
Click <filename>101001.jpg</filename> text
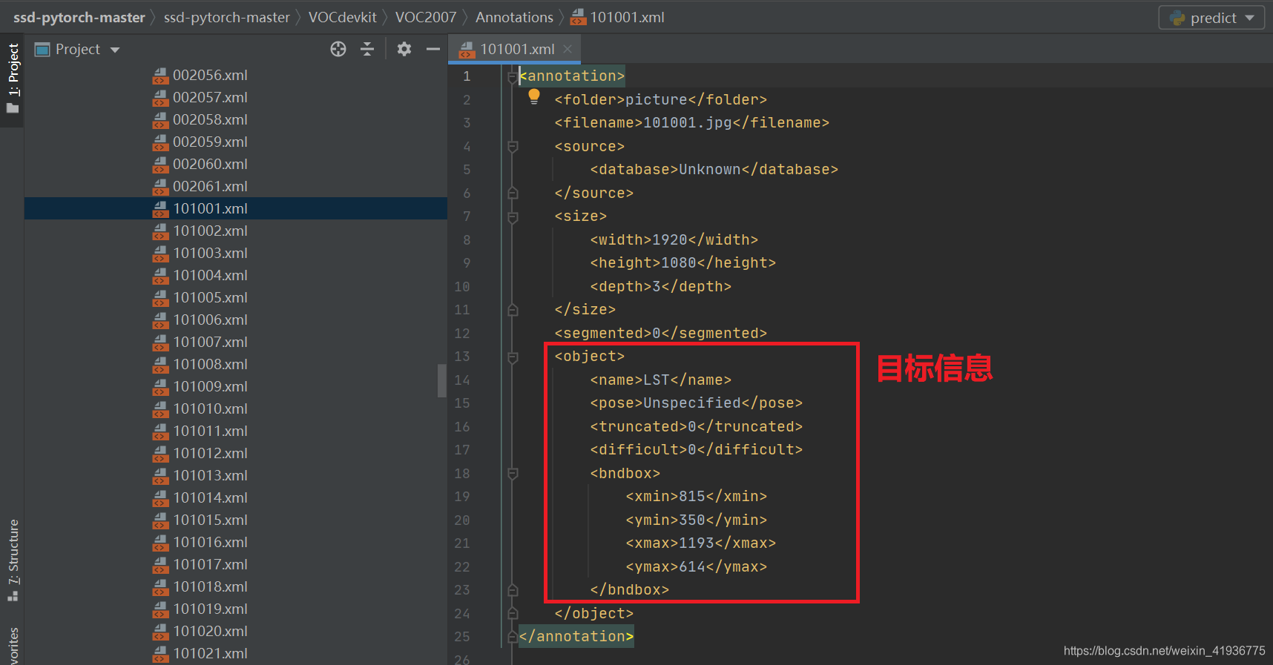point(692,123)
